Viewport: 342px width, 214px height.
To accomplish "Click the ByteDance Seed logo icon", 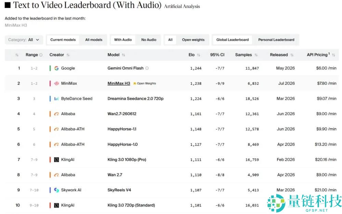I will 56,99.
